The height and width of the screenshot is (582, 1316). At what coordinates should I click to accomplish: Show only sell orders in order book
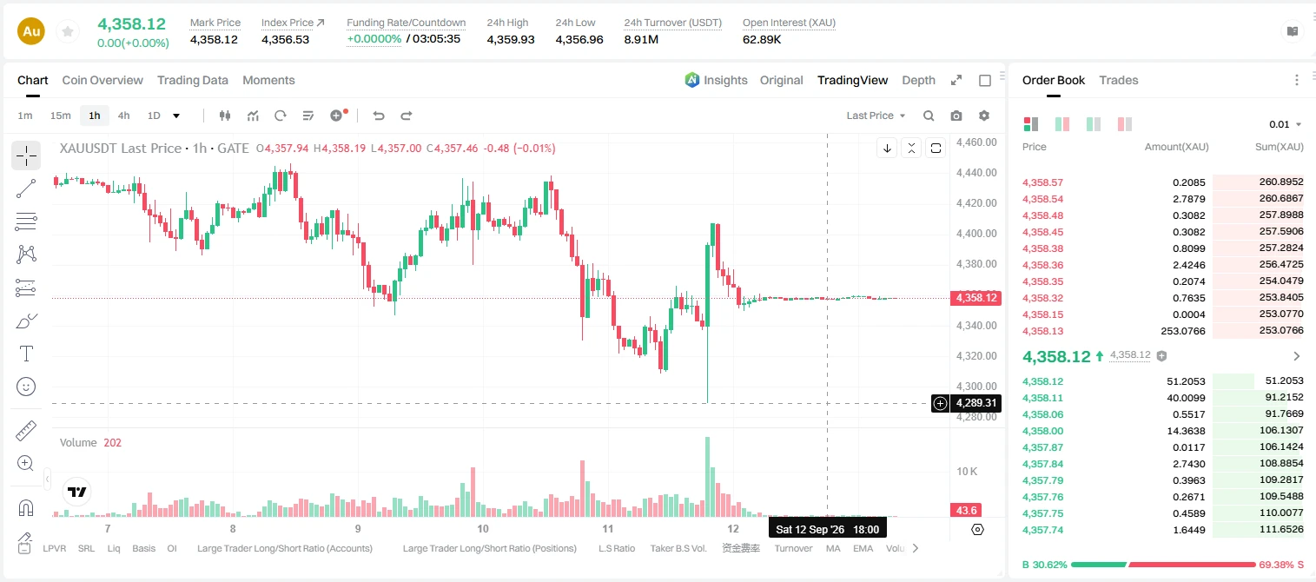[1124, 124]
